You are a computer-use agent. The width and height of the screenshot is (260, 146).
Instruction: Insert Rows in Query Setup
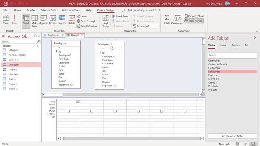[120, 16]
